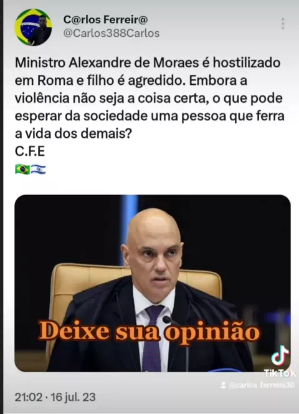This screenshot has height=414, width=299.
Task: Click the 'Deixe sua opinião' overlay text
Action: pyautogui.click(x=149, y=331)
